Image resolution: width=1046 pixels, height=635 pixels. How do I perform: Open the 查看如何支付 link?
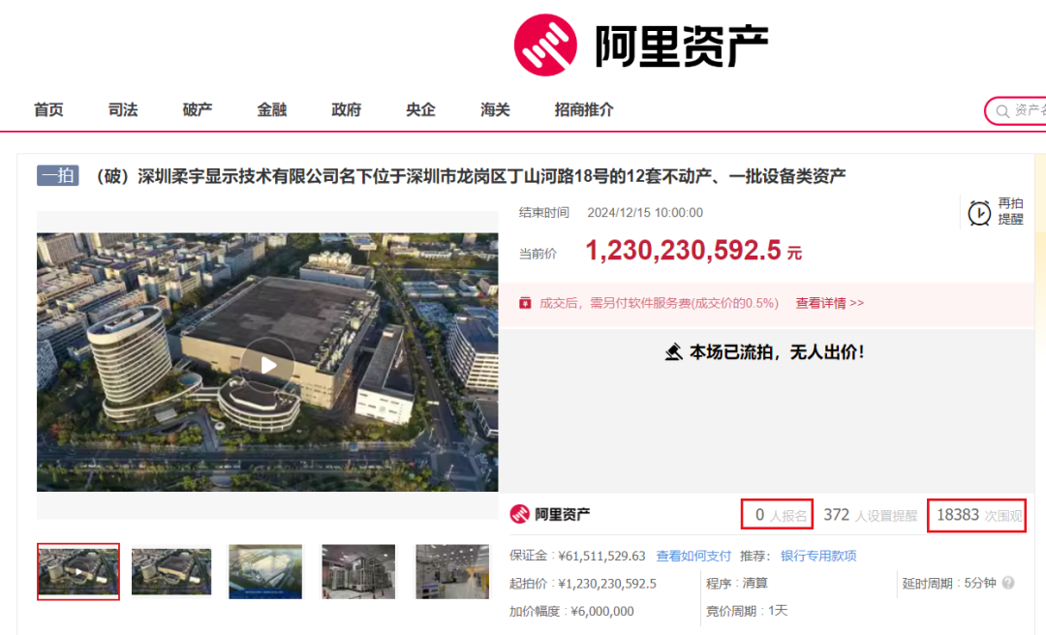[x=693, y=556]
